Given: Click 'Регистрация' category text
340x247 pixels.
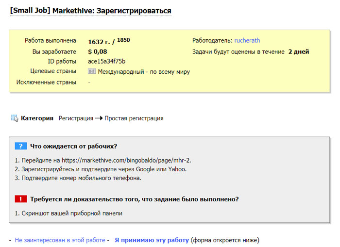Looking at the screenshot, I should 76,118.
